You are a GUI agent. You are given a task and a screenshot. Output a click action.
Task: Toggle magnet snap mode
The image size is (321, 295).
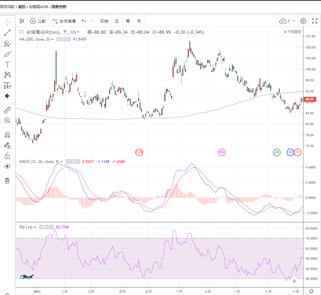click(7, 135)
